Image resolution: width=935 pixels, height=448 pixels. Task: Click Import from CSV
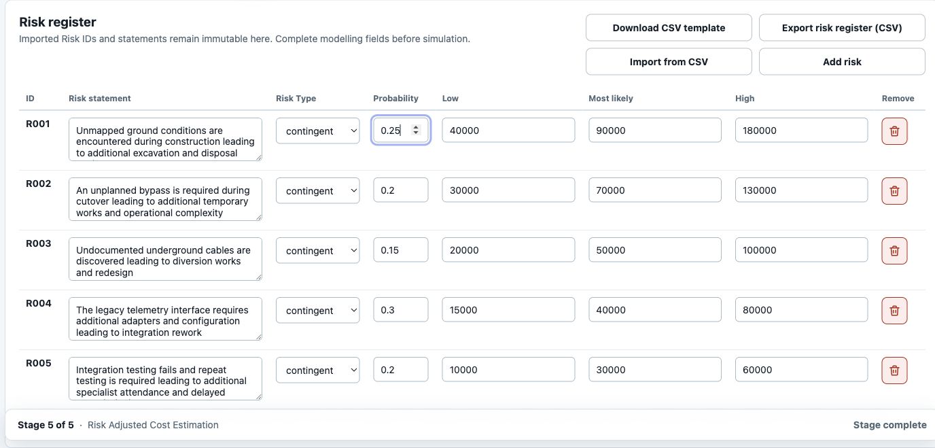[x=669, y=61]
